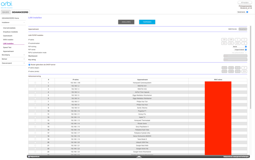
Task: Select radio button for Philips Hue Tuin
Action: pyautogui.click(x=35, y=101)
